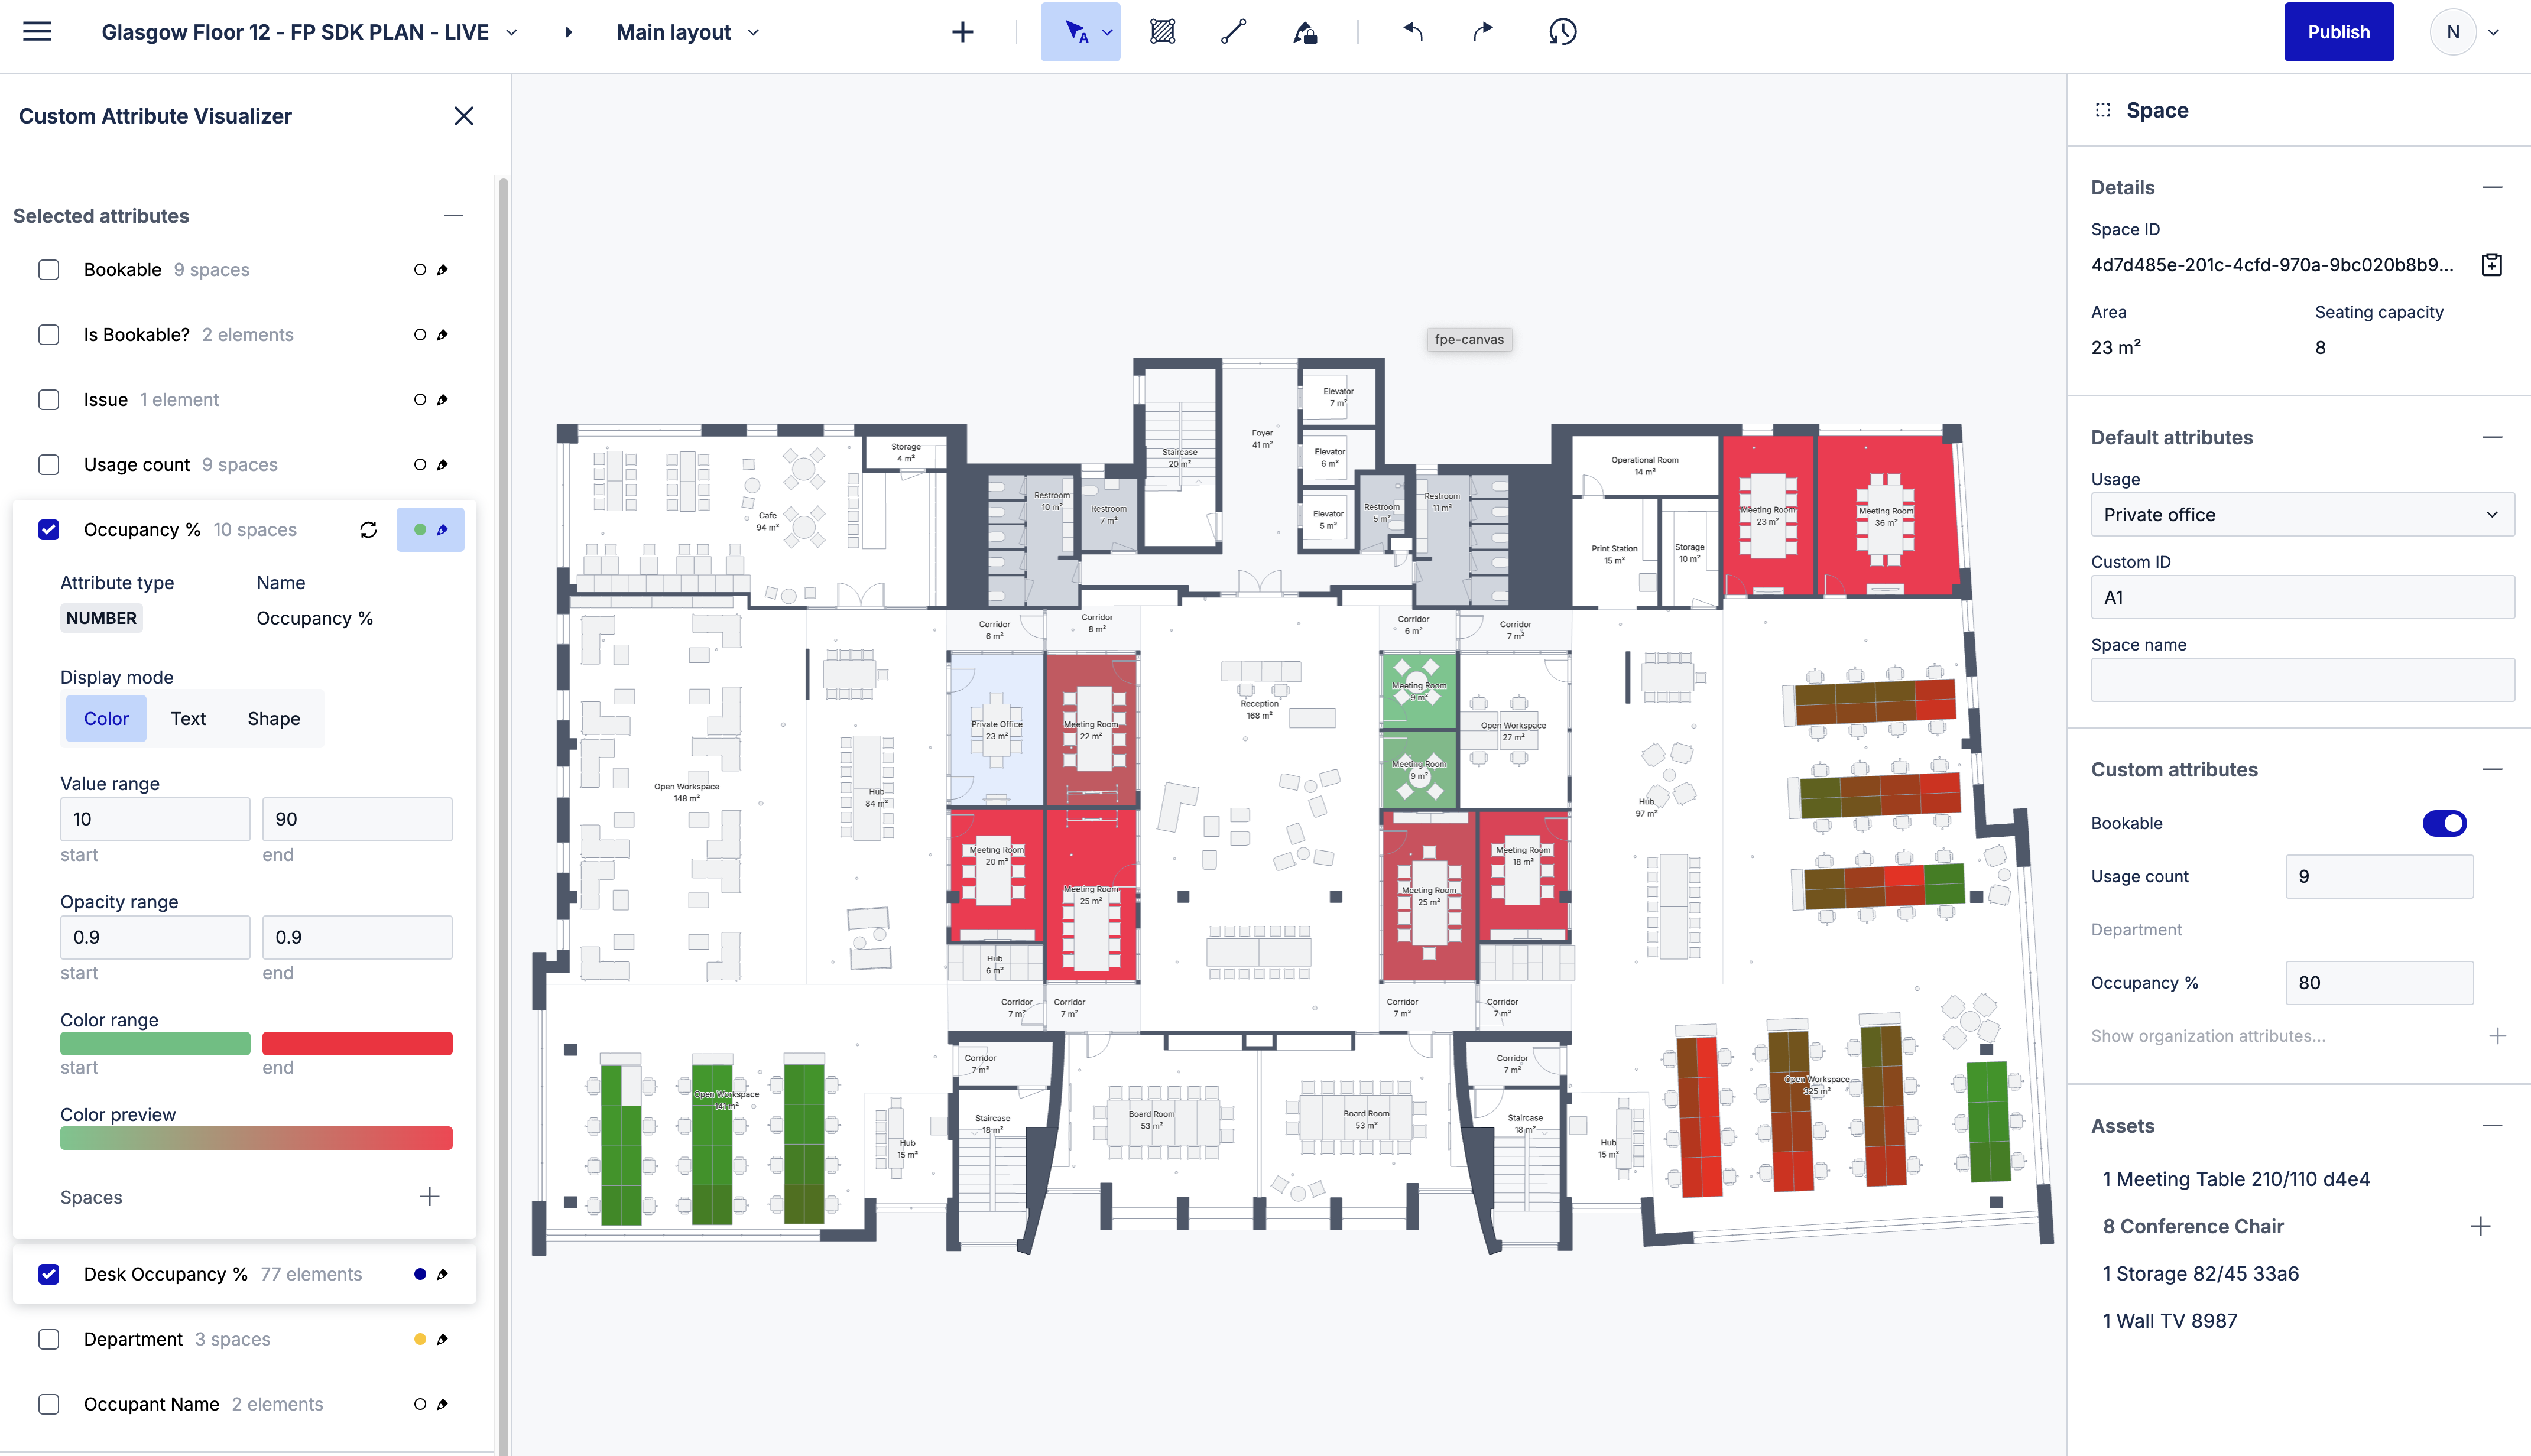Select the line drawing tool
2531x1456 pixels.
pyautogui.click(x=1233, y=32)
